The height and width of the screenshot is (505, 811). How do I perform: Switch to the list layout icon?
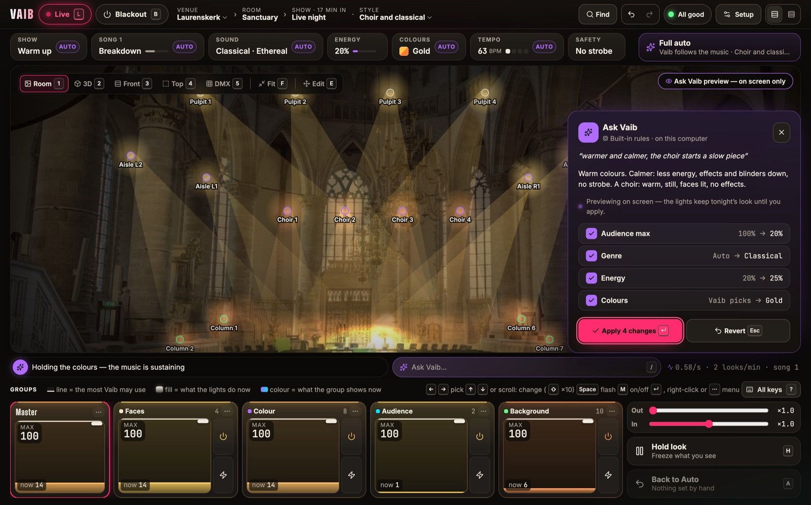[x=791, y=14]
